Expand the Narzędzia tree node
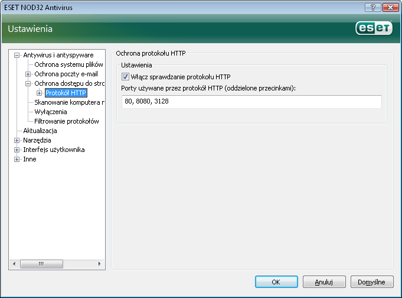The image size is (402, 298). click(17, 141)
